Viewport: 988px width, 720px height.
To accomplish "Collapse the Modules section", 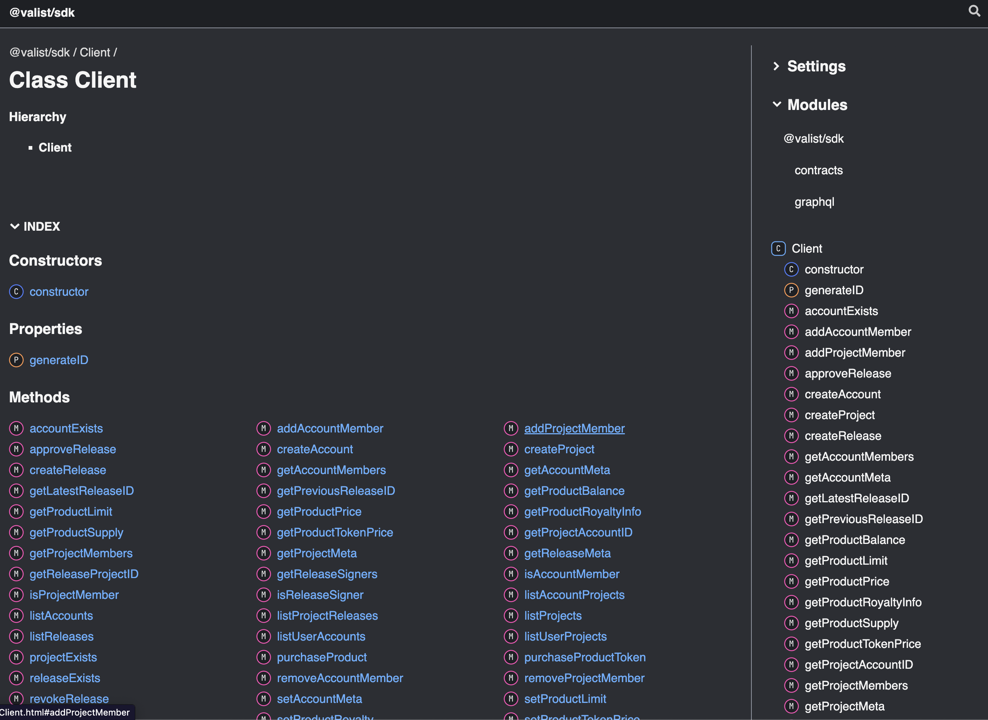I will (810, 105).
